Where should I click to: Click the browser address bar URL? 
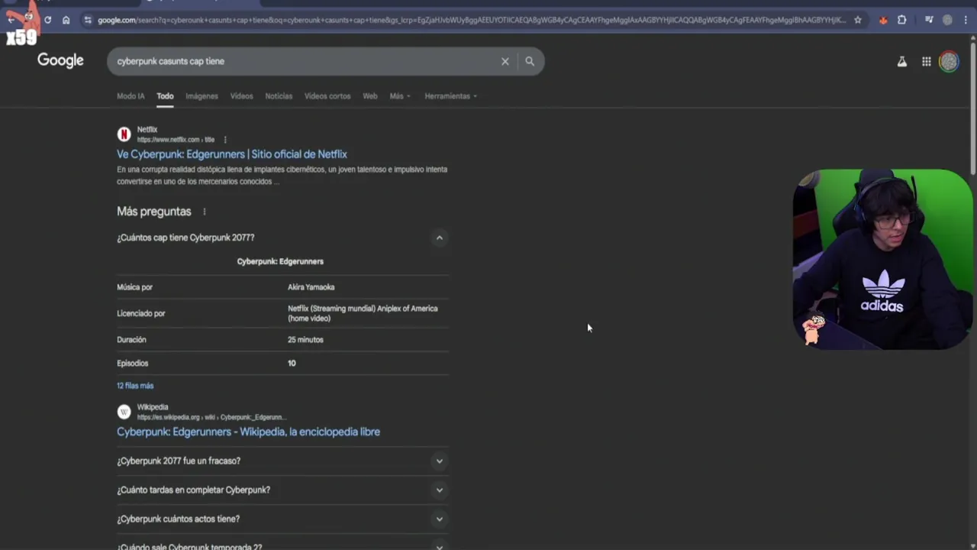472,20
